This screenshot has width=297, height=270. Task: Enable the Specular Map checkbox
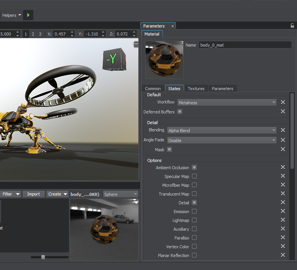194,176
